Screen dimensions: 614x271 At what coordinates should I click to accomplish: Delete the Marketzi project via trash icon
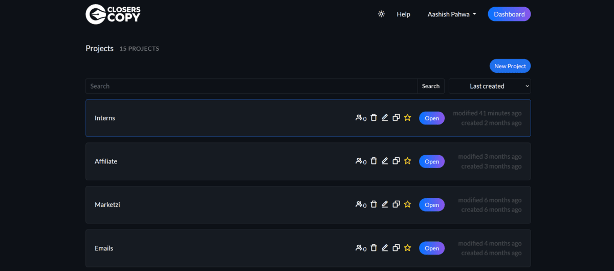coord(374,204)
